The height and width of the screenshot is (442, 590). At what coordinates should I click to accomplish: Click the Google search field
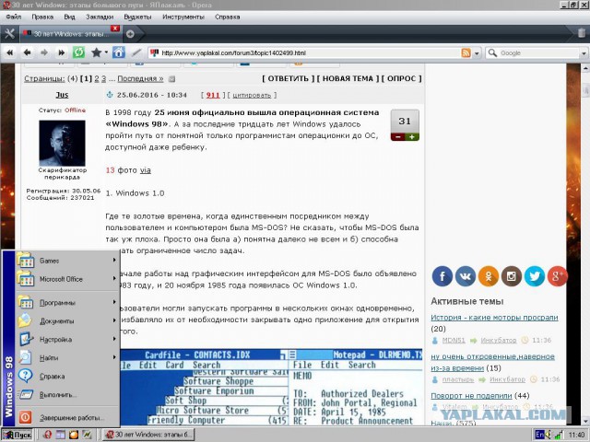539,53
